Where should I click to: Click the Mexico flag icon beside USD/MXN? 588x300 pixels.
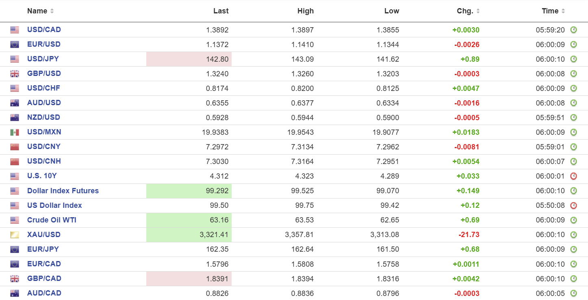[15, 132]
